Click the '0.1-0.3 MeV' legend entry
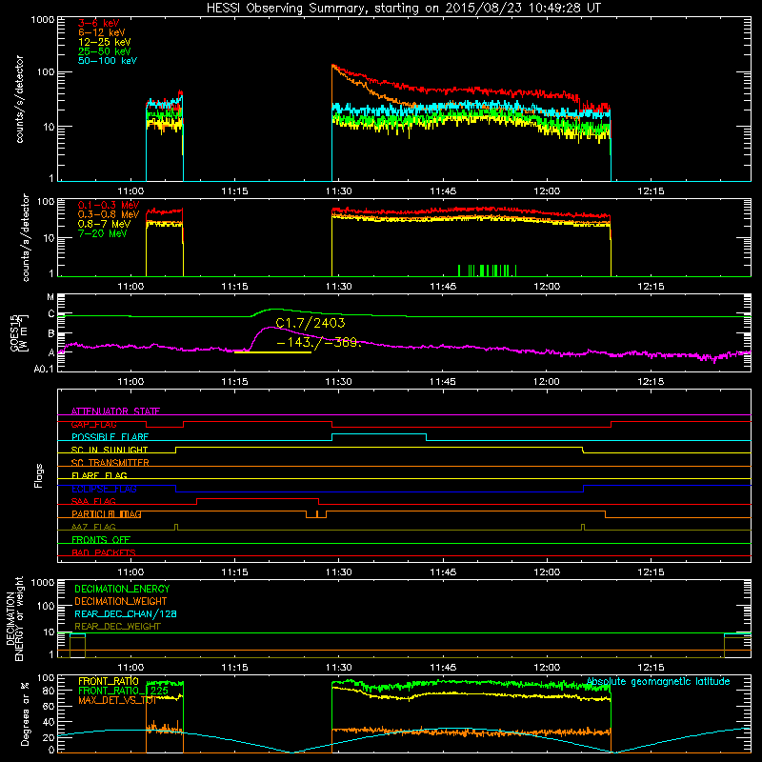The image size is (762, 762). pos(109,205)
